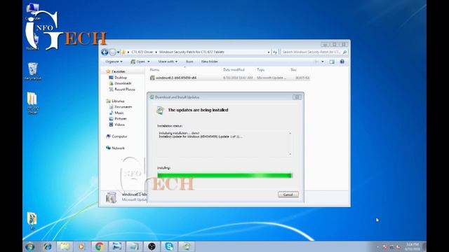Click the green installing progress bar
This screenshot has height=252, width=449.
point(224,176)
